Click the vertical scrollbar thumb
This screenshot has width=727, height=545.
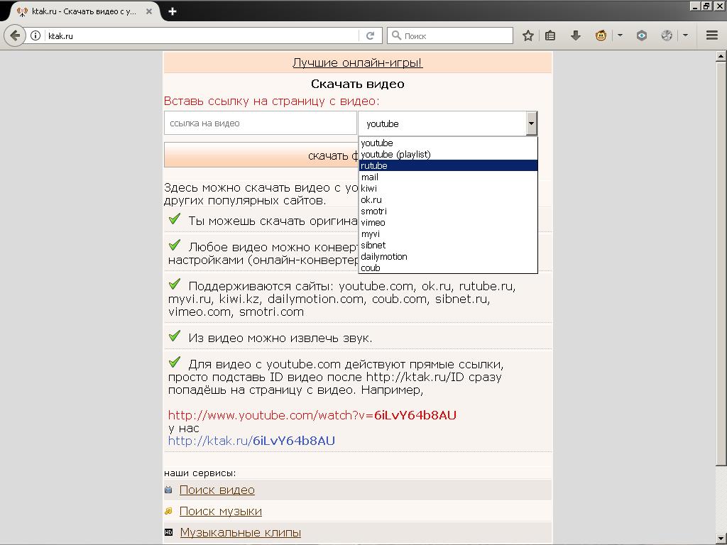point(721,263)
